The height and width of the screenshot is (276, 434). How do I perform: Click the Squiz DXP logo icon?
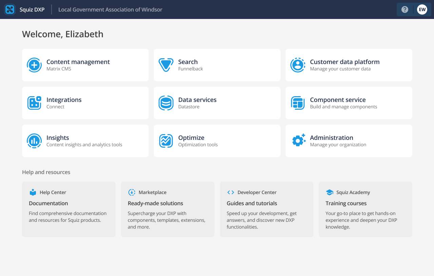(10, 9)
